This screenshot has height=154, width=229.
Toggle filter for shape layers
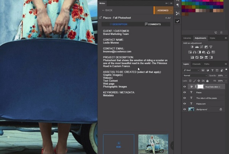(x=217, y=70)
